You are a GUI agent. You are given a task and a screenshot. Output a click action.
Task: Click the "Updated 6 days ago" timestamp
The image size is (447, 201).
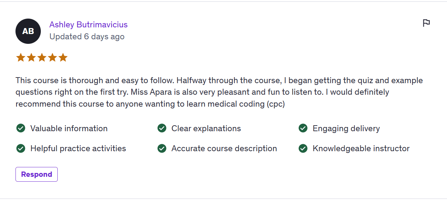87,36
